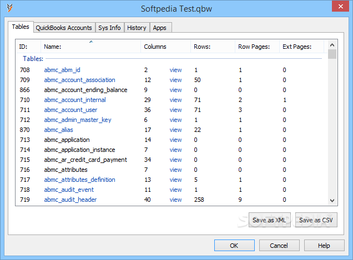Click the scrollbar down arrow
Screen dimensions: 353x260
(332, 200)
